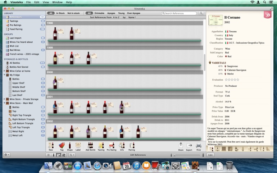Open the Tasting tool icon
The image size is (277, 173).
click(101, 145)
